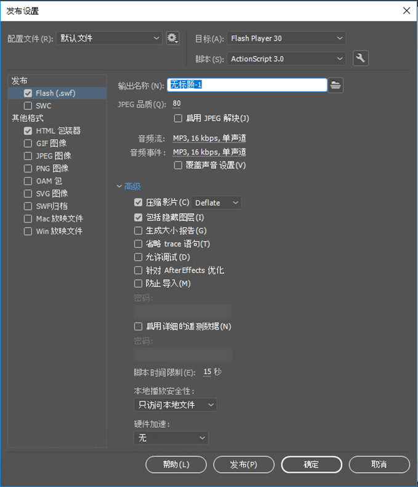
Task: Toggle 包括隐藏图层 checkbox
Action: point(139,218)
